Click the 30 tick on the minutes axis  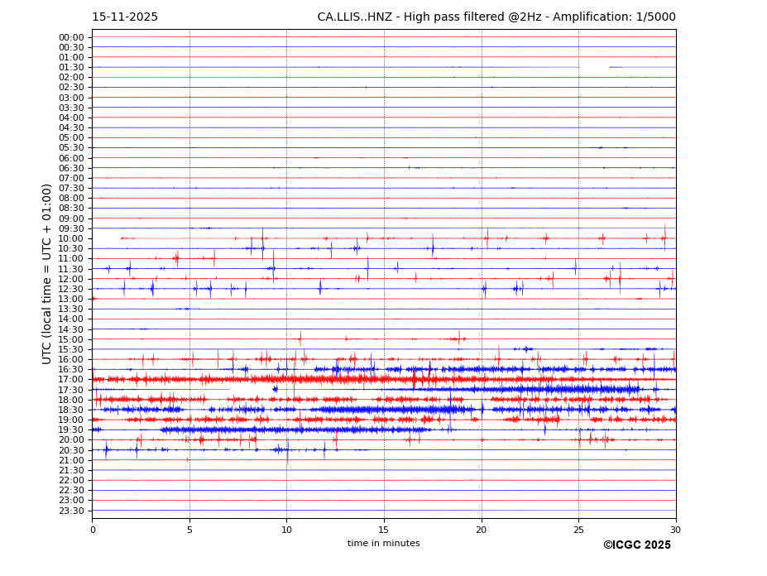tap(675, 530)
